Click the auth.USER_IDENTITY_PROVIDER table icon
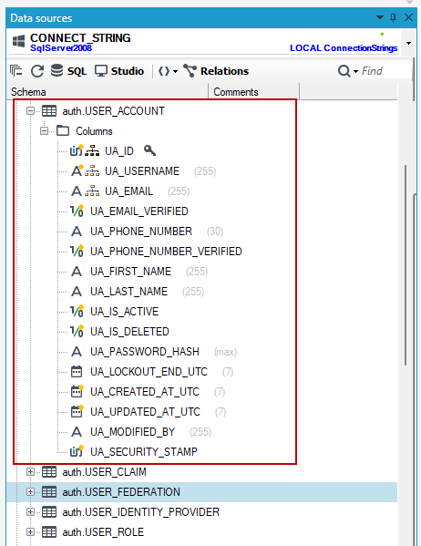Screen dimensions: 421x546 coord(49,512)
